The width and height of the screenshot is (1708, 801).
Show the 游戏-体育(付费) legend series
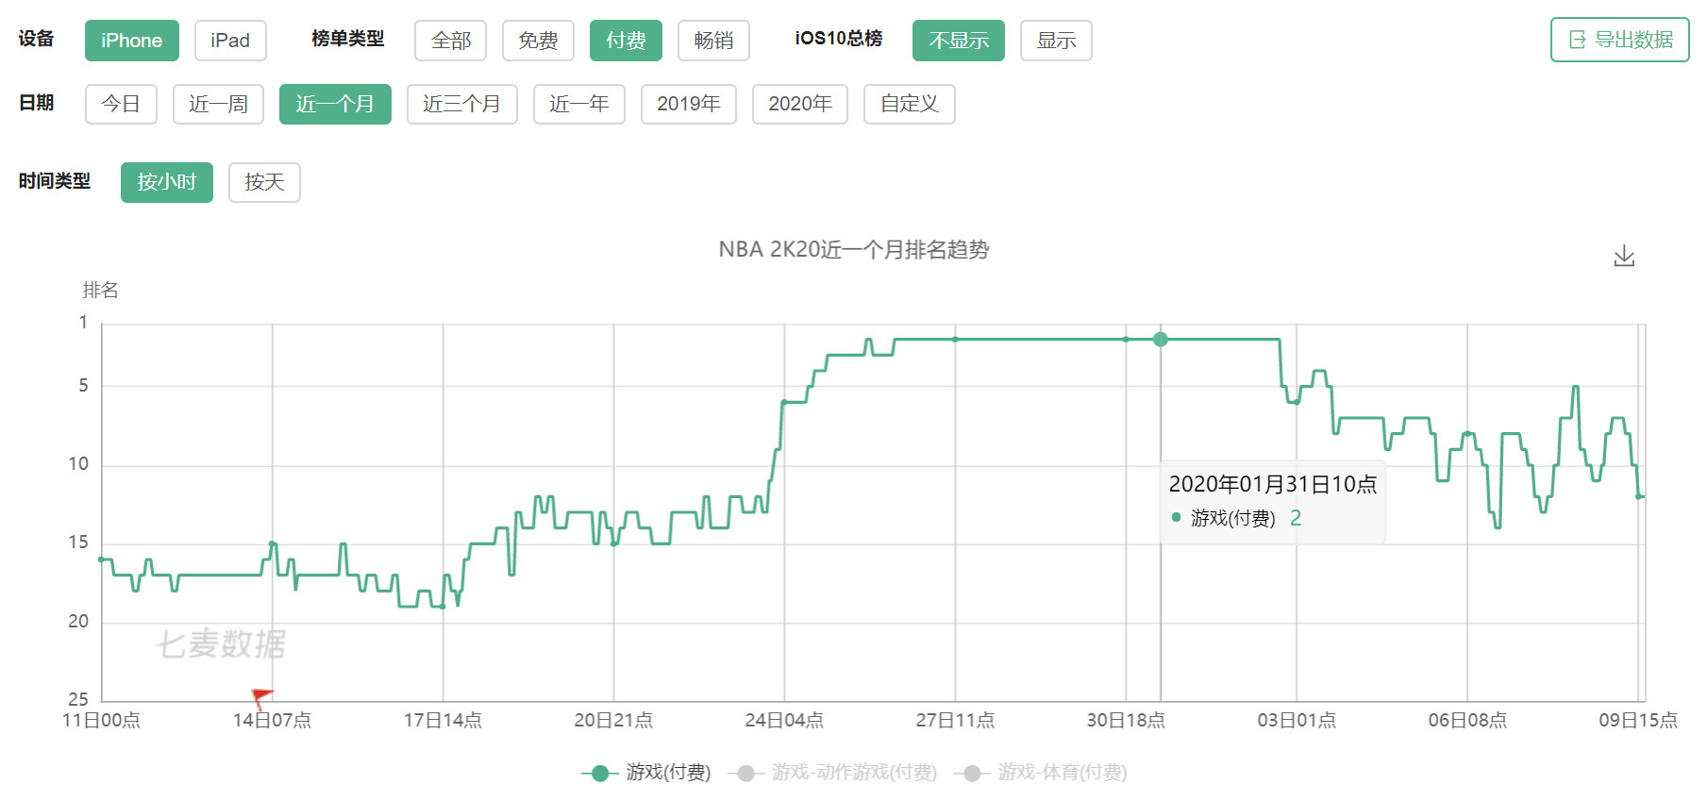(1043, 773)
